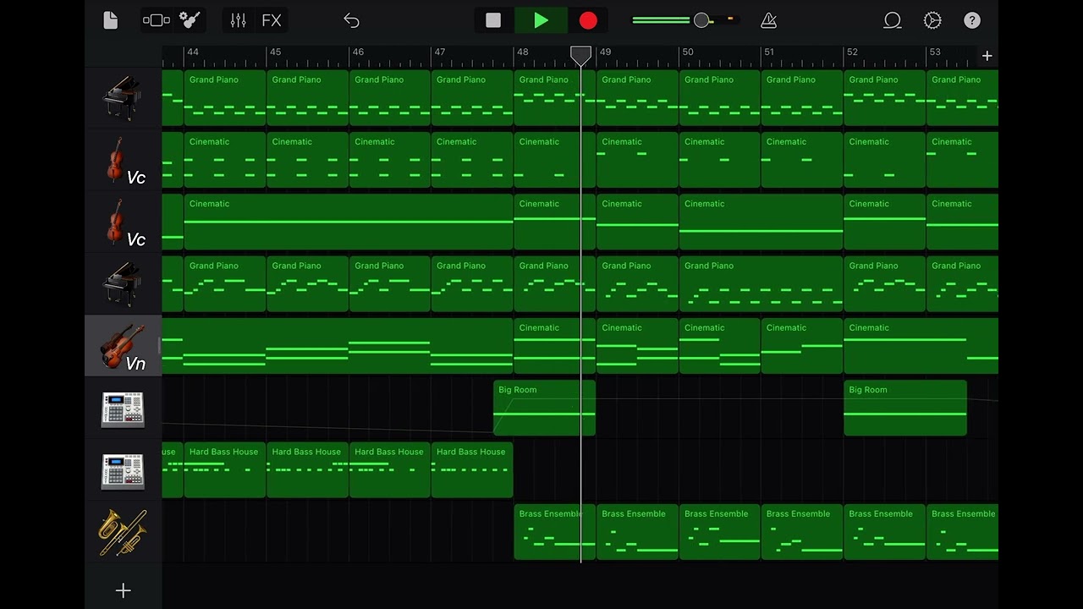Adjust the master volume slider knob
This screenshot has height=609, width=1083.
pos(701,20)
